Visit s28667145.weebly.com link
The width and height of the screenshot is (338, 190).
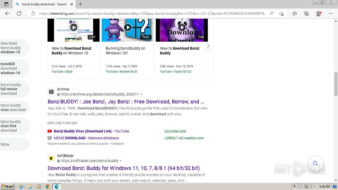184,138
